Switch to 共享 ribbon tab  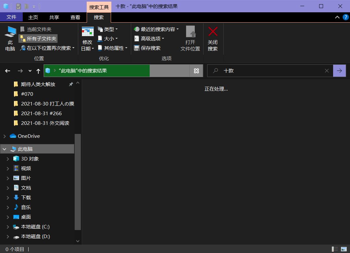click(54, 17)
